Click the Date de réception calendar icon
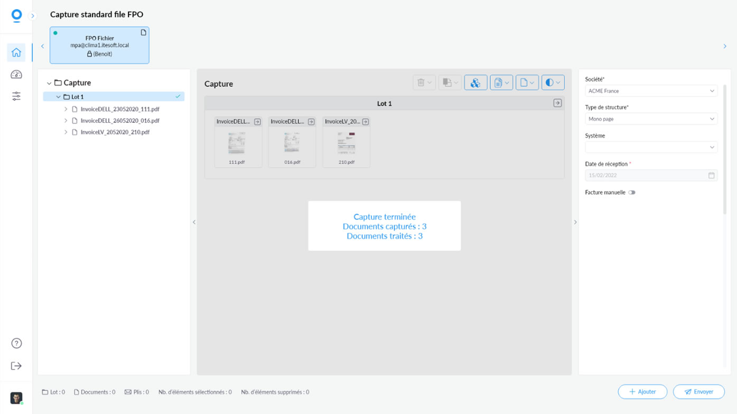The height and width of the screenshot is (414, 737). (x=711, y=176)
